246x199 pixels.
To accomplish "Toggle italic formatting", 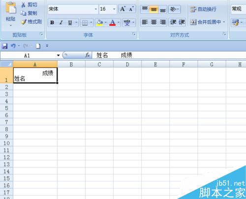I will coord(61,23).
